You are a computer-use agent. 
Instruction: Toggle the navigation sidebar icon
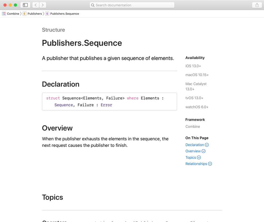coord(25,5)
